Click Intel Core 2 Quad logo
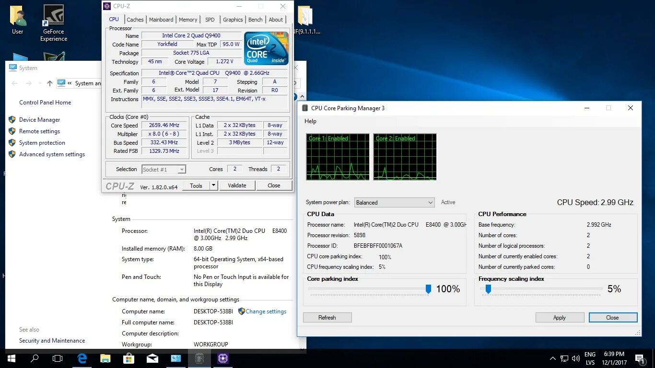Screen dimensions: 655x368 pos(266,48)
